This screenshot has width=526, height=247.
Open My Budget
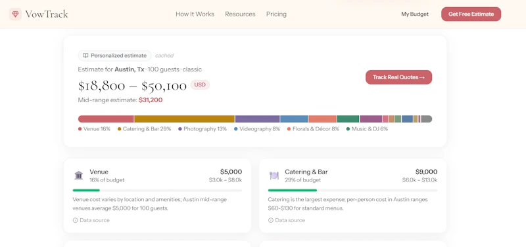[415, 14]
